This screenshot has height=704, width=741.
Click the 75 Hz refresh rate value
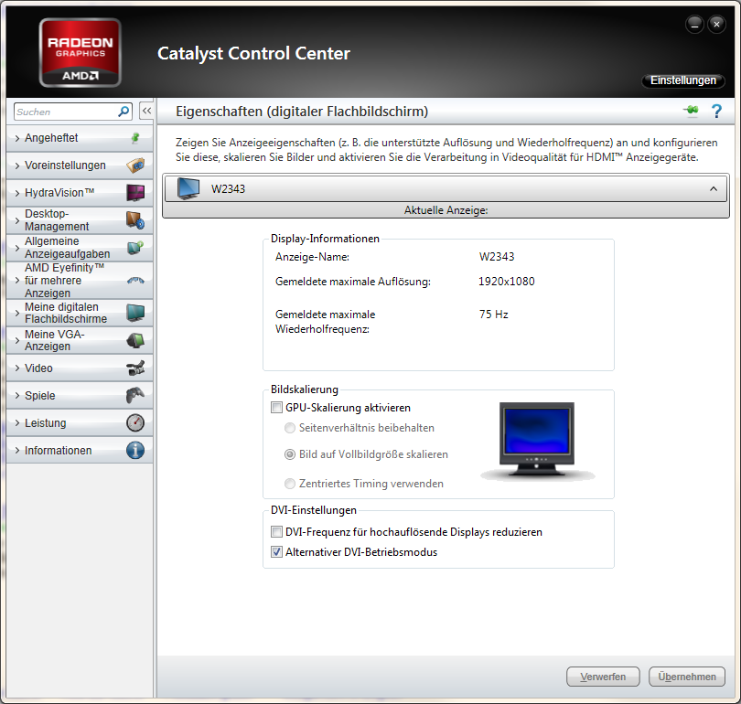tap(493, 315)
